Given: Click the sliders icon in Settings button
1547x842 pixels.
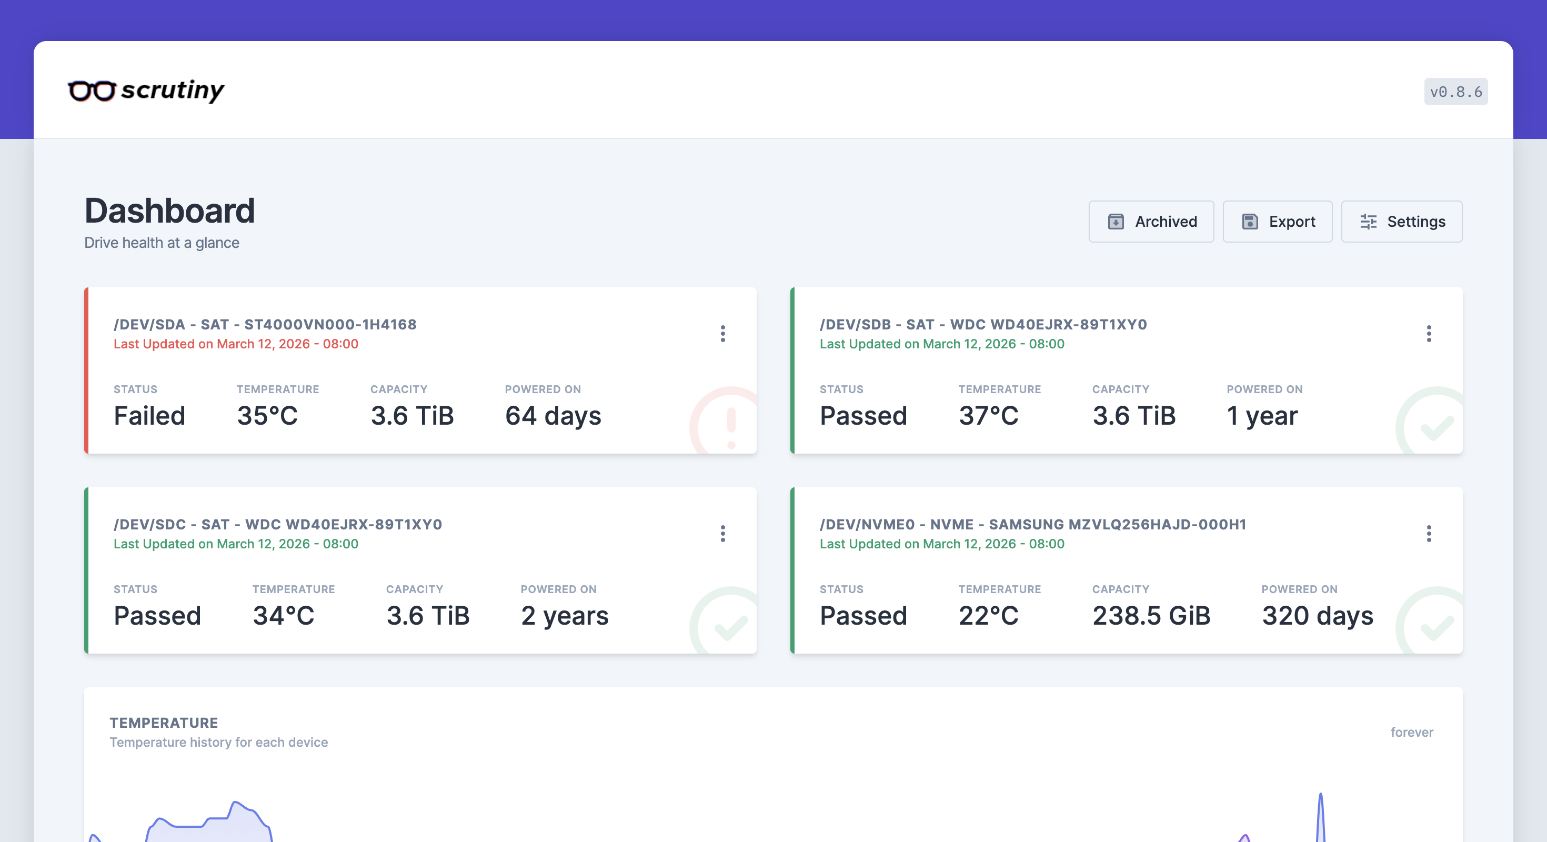Looking at the screenshot, I should [x=1369, y=222].
